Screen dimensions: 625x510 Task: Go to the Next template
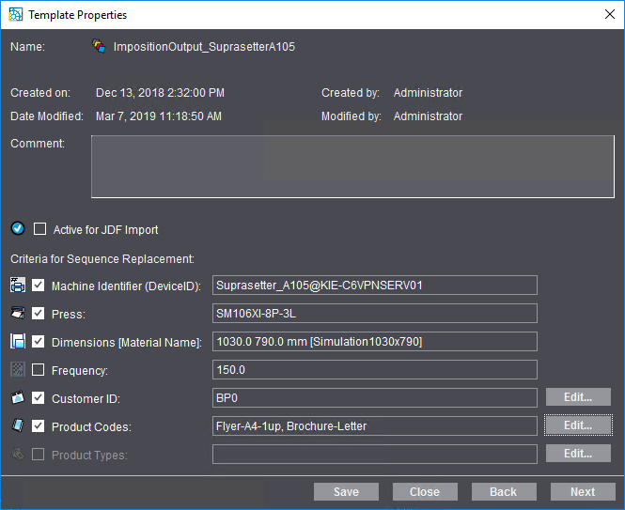coord(582,491)
